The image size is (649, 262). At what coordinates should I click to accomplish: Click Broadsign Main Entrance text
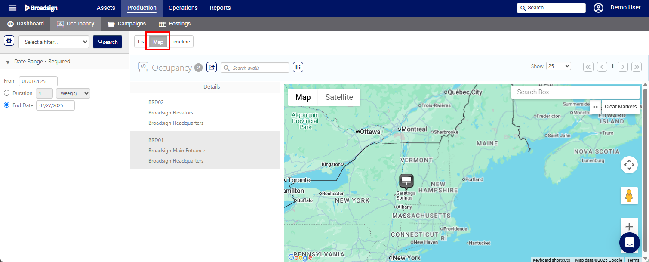click(x=177, y=151)
